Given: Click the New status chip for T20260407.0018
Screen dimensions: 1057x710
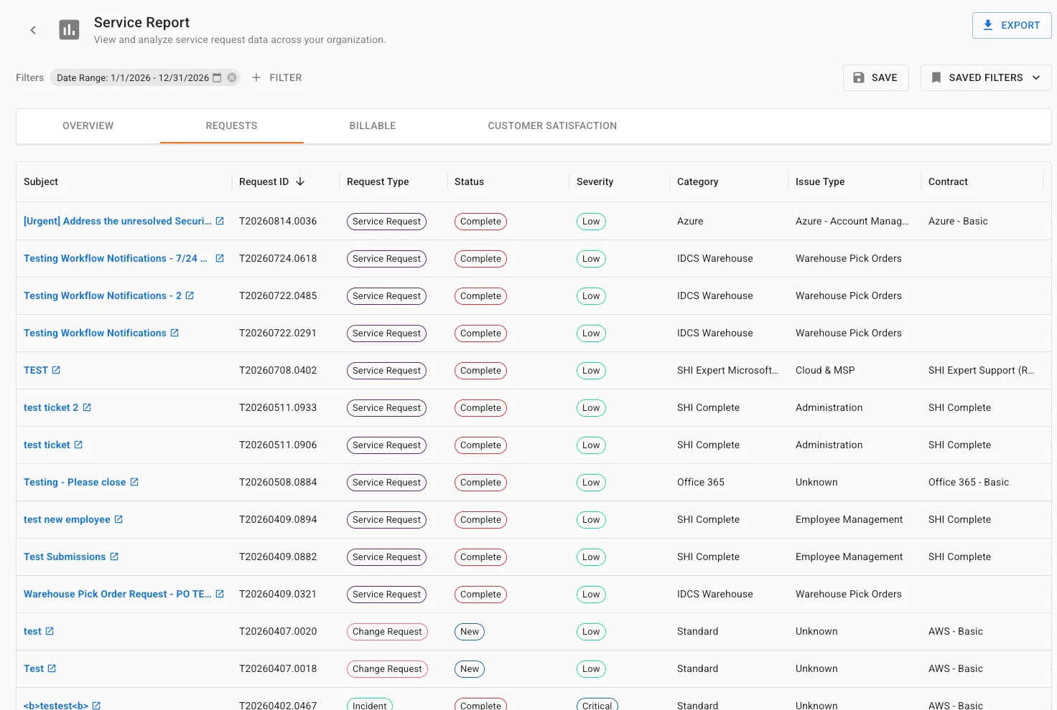Looking at the screenshot, I should tap(470, 669).
